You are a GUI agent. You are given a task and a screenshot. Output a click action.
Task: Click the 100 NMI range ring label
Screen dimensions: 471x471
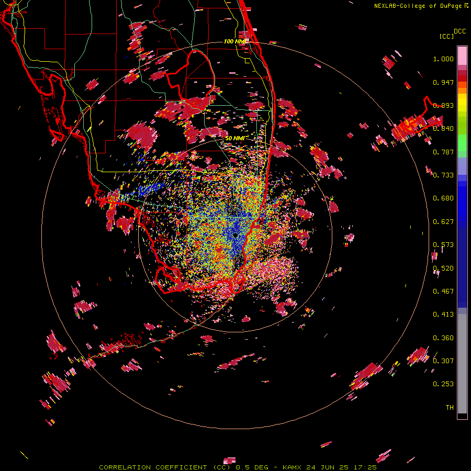pos(234,41)
